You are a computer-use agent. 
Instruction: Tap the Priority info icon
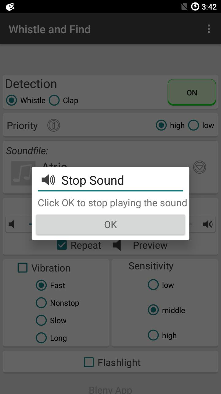54,125
